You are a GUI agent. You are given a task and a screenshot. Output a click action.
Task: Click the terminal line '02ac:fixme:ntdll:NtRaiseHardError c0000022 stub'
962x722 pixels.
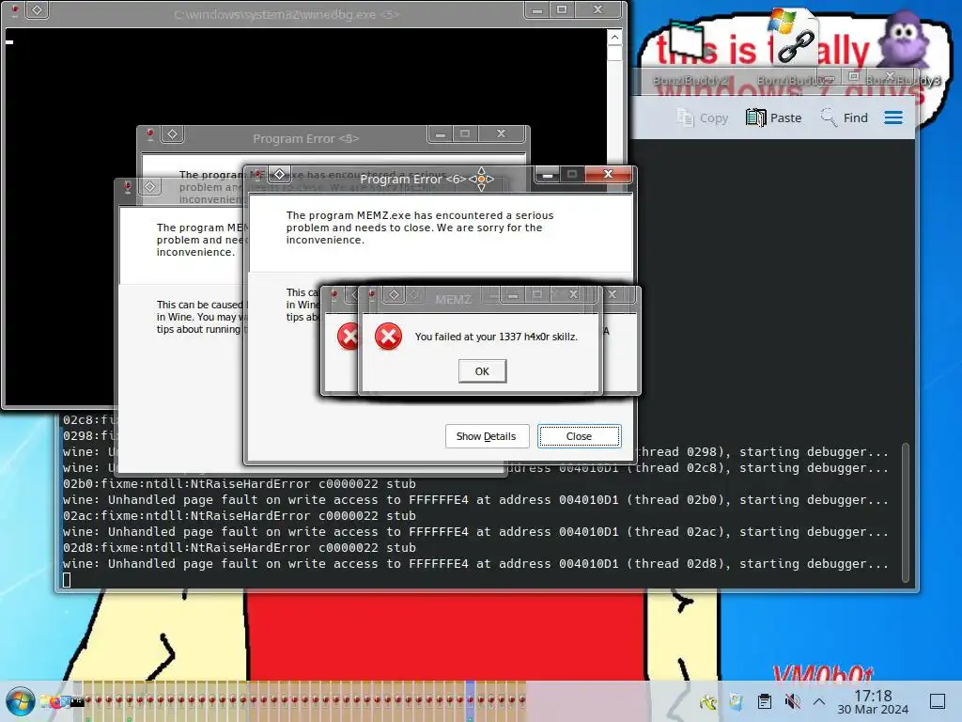pos(240,516)
